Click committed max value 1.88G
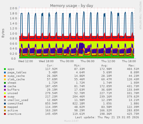This screenshot has width=143, height=124. pyautogui.click(x=135, y=104)
